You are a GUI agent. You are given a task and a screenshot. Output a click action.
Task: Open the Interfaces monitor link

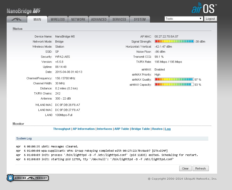(104, 129)
